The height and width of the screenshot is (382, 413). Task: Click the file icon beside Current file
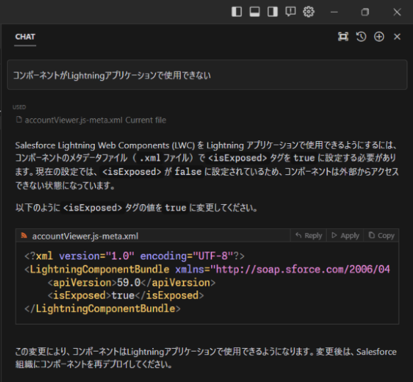[x=19, y=120]
